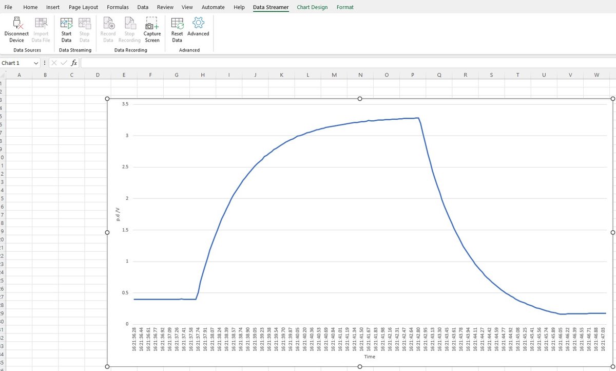This screenshot has width=616, height=371.
Task: Open the Help ribbon tab
Action: tap(239, 7)
